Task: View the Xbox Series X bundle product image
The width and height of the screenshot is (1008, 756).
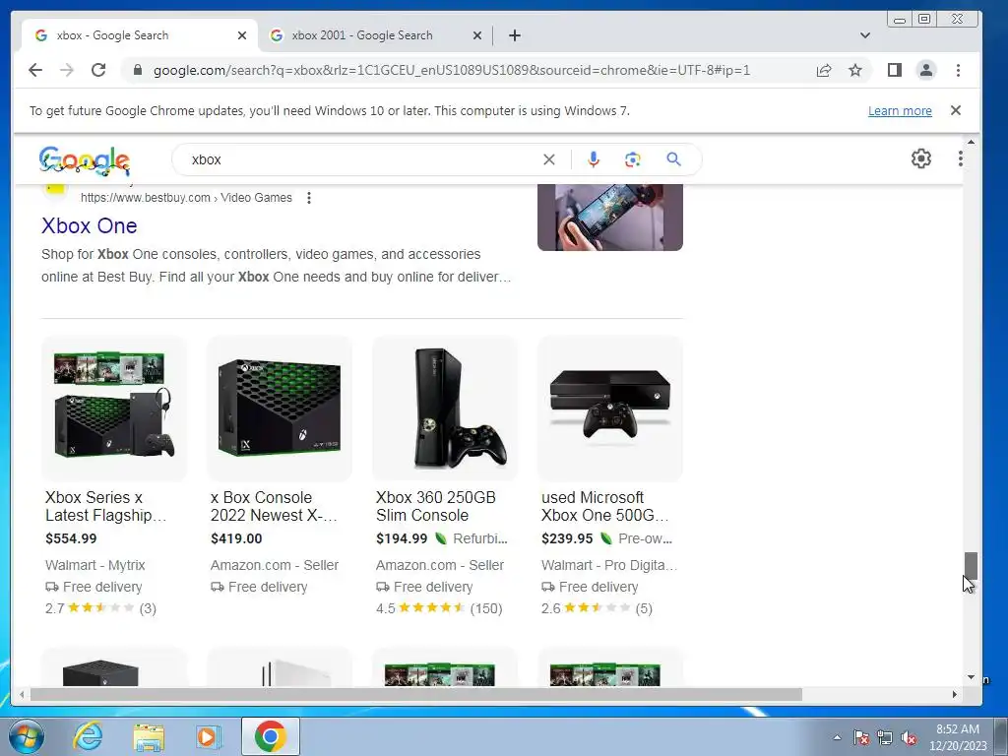Action: (x=114, y=408)
